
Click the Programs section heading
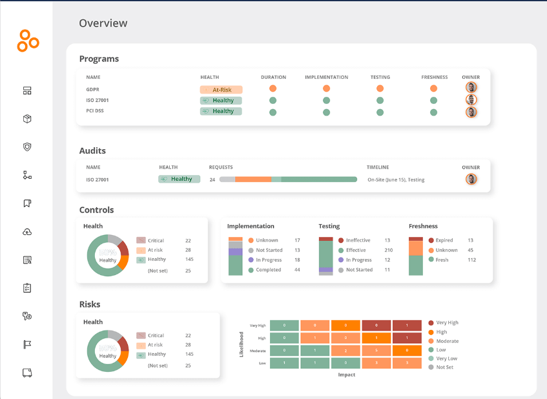(x=99, y=59)
